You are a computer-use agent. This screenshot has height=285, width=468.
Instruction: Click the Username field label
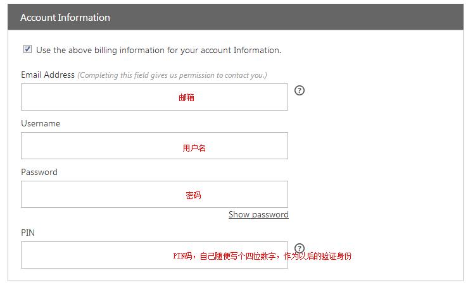(x=41, y=123)
